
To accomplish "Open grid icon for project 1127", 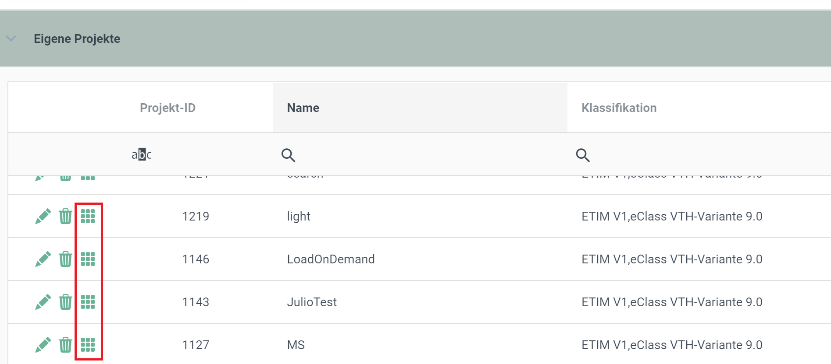I will pyautogui.click(x=88, y=345).
